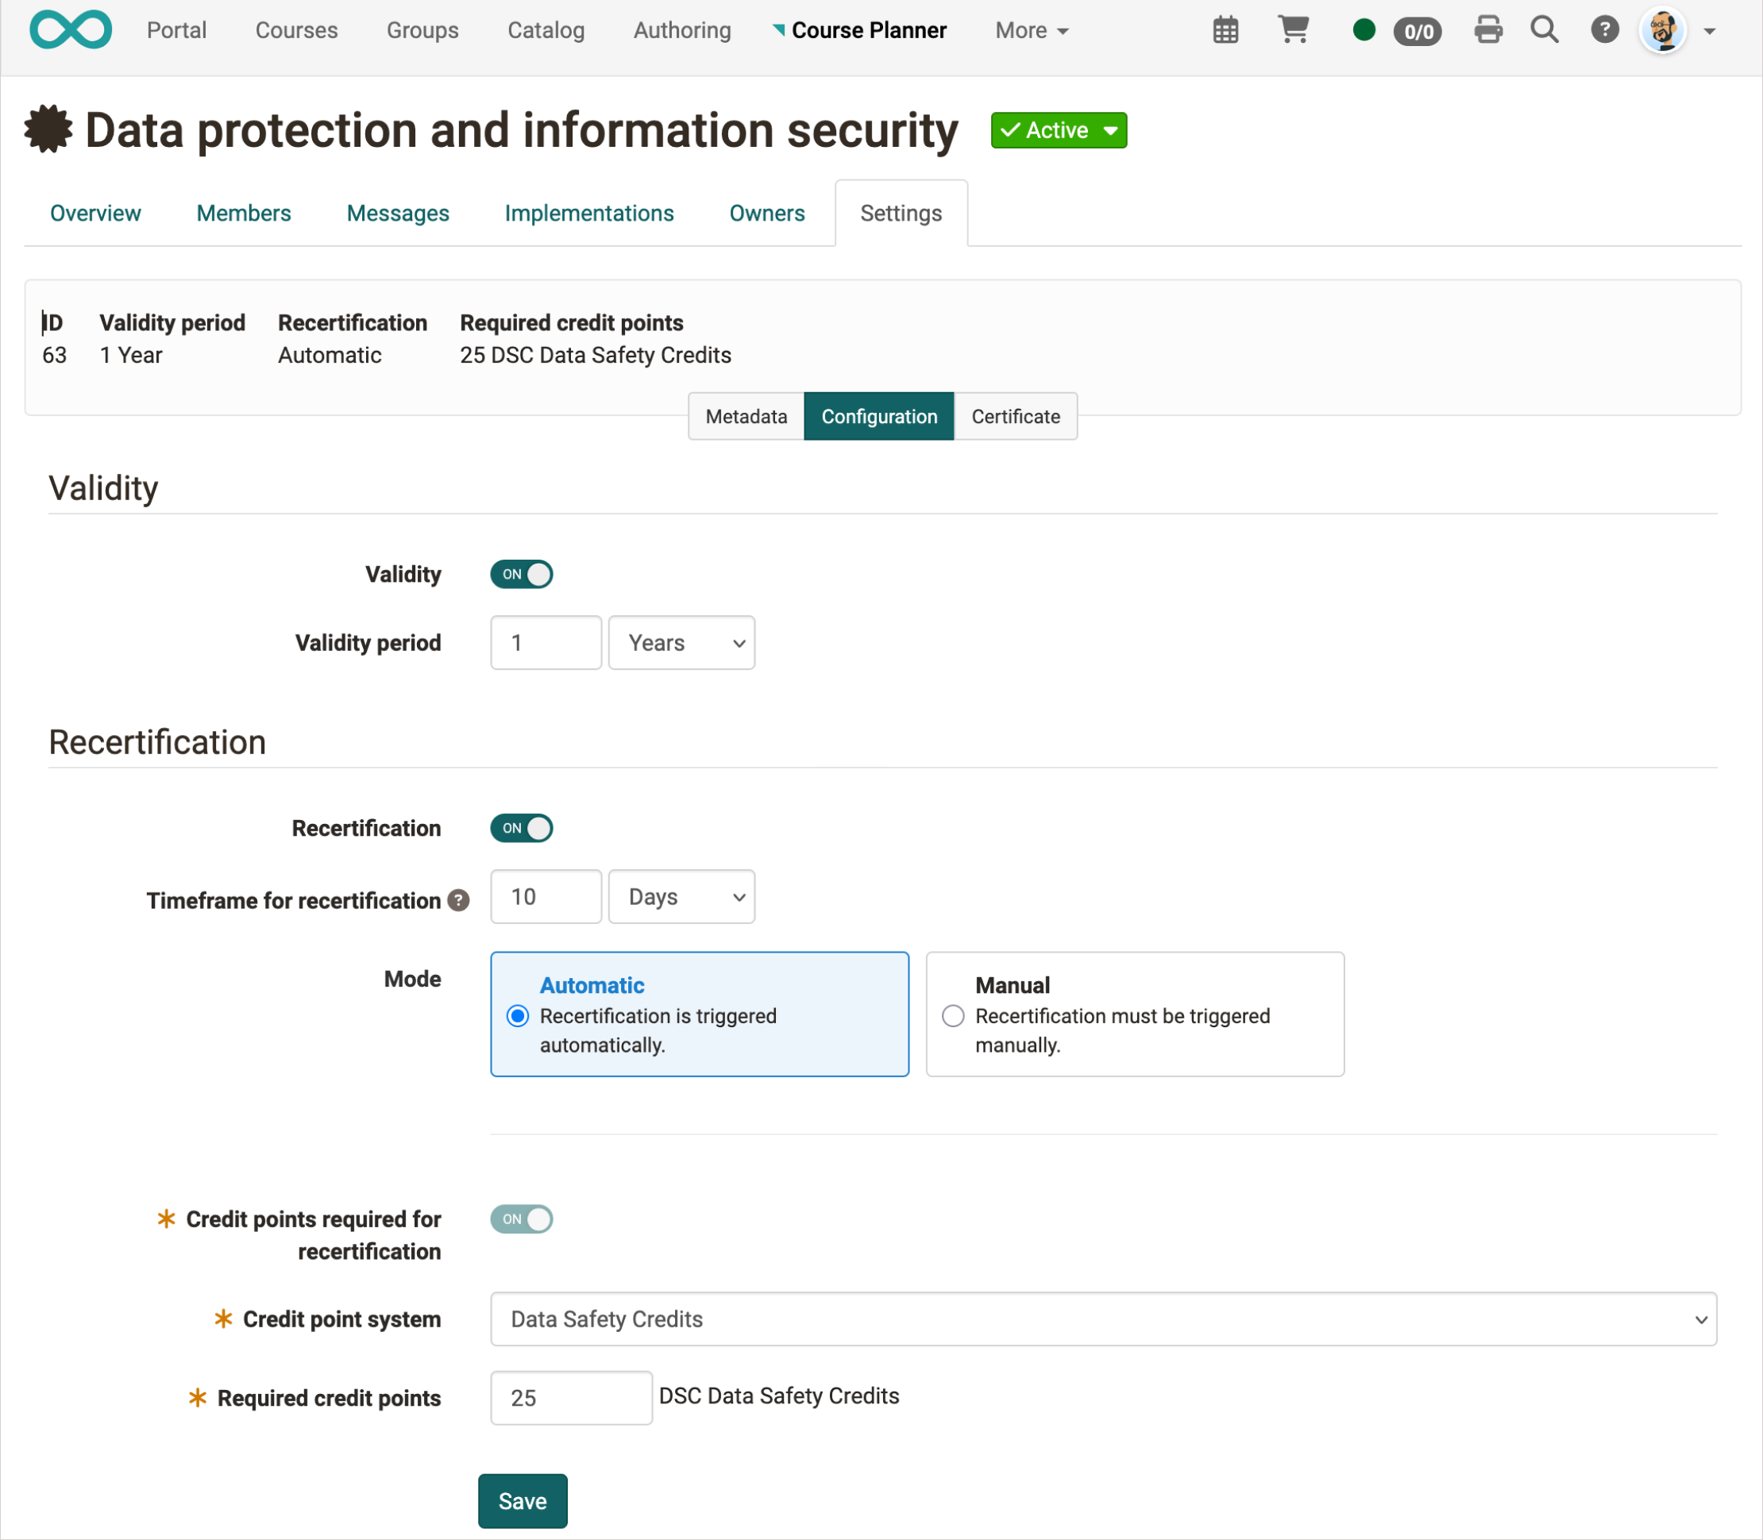Click the user avatar picture

1662,31
